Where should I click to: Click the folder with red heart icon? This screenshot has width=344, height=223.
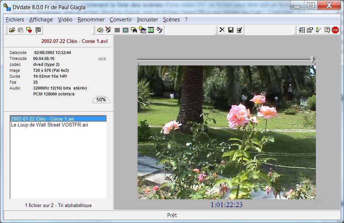click(x=29, y=30)
